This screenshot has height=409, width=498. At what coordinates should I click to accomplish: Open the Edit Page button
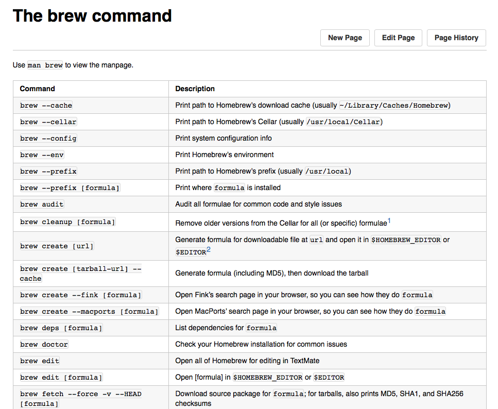pos(398,38)
